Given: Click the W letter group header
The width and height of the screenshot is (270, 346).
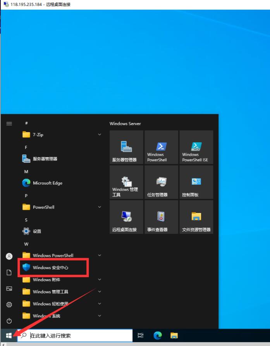Looking at the screenshot, I should [26, 244].
